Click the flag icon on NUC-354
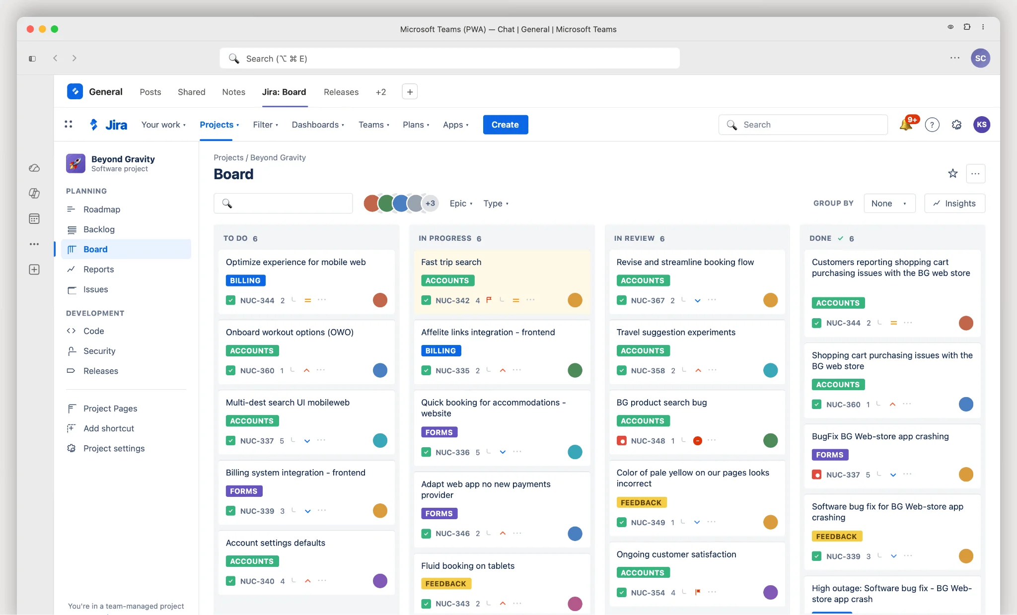The width and height of the screenshot is (1017, 615). (698, 592)
